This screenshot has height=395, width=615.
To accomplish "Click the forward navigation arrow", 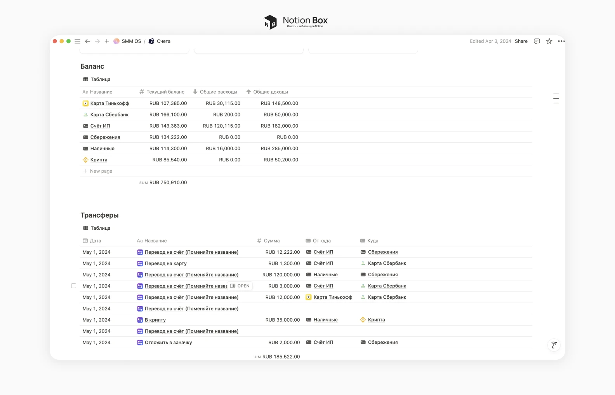I will tap(97, 41).
